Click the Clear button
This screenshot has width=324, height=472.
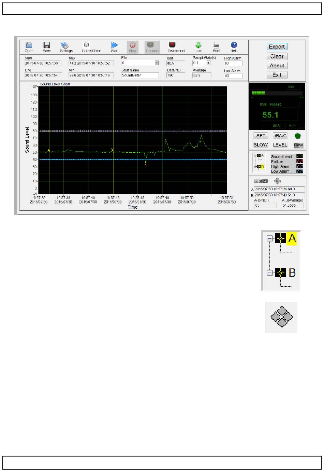pos(277,56)
